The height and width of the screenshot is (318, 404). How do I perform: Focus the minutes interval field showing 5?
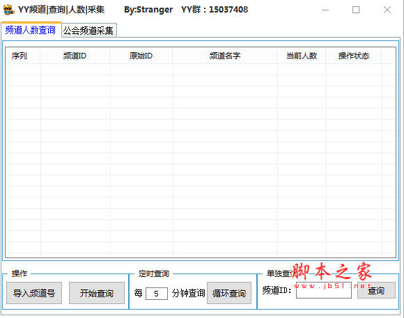point(157,294)
